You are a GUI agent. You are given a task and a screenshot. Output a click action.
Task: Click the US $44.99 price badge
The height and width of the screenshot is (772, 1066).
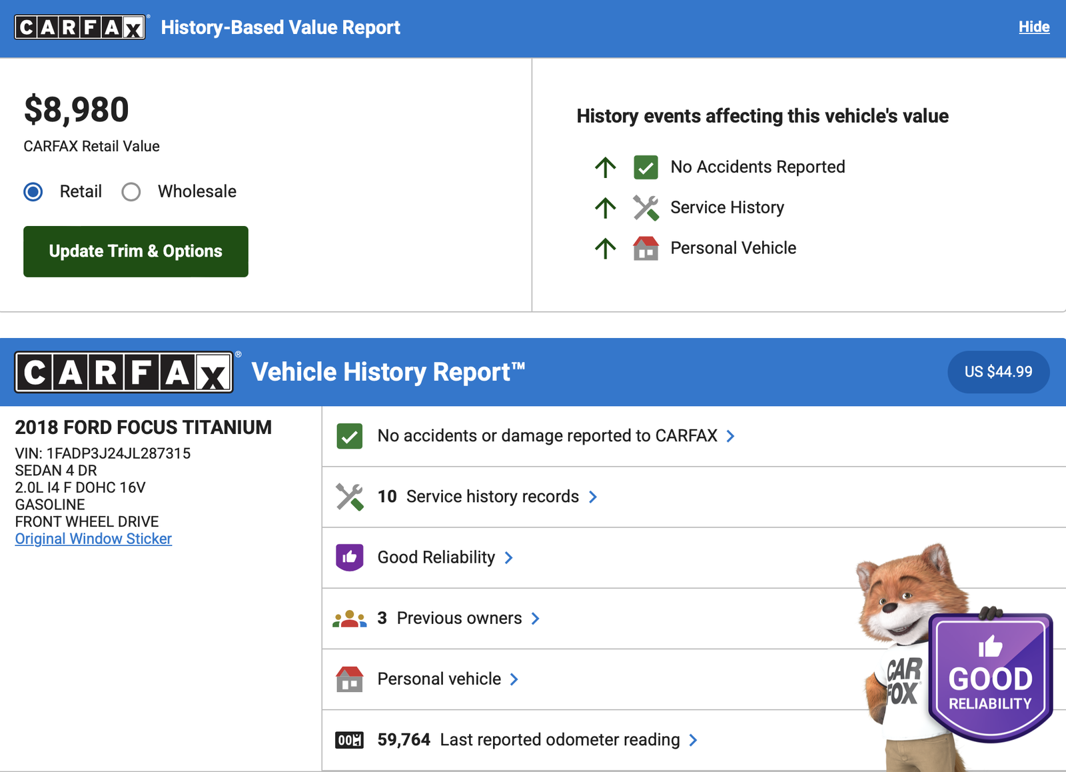point(998,372)
